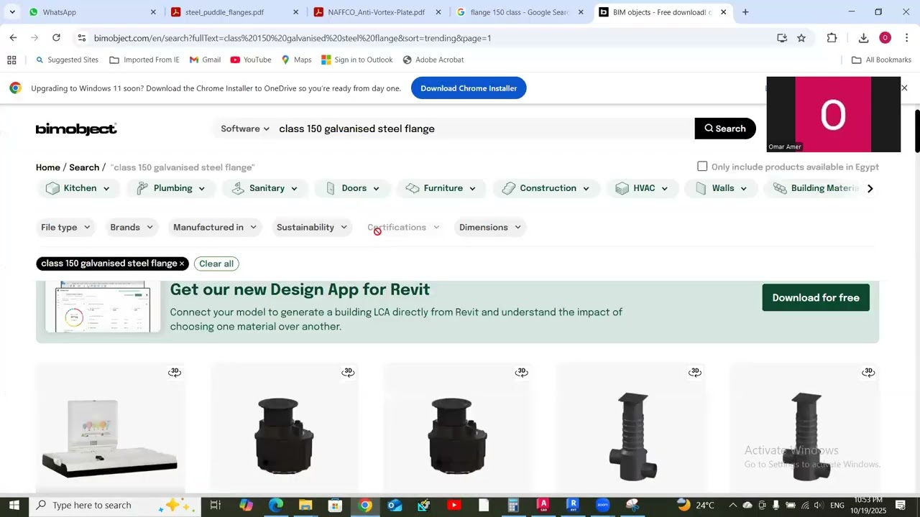Image resolution: width=920 pixels, height=517 pixels.
Task: Switch to the WhatsApp tab
Action: [92, 12]
